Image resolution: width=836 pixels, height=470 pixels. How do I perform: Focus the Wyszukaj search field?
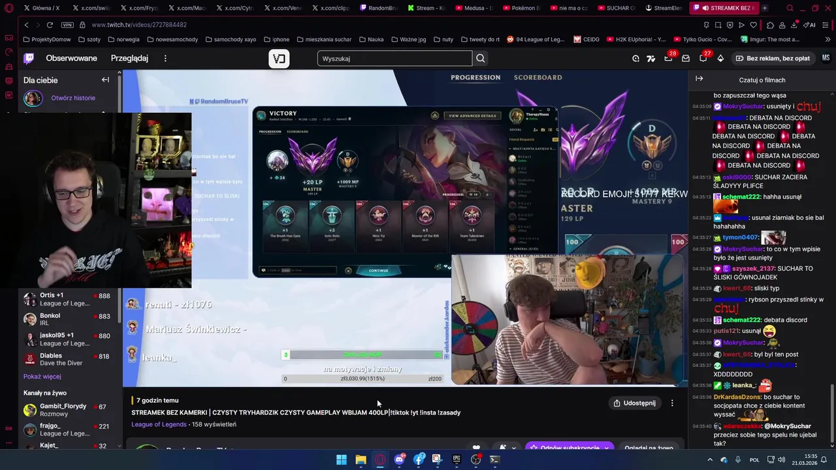(x=394, y=59)
